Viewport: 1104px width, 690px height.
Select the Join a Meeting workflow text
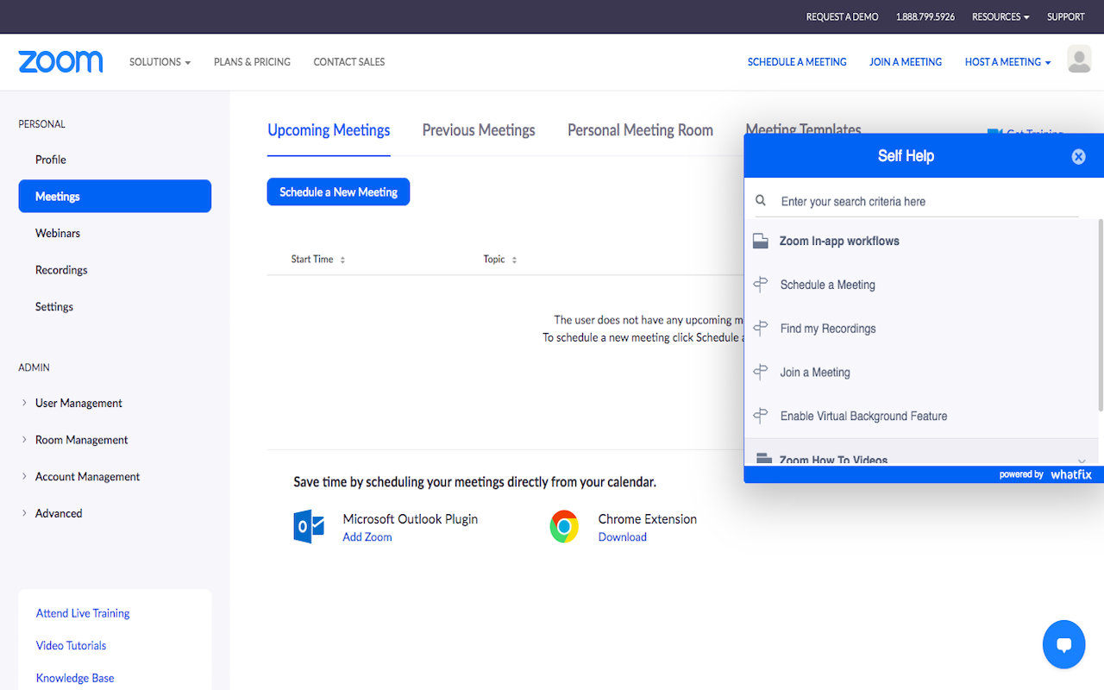(x=815, y=373)
